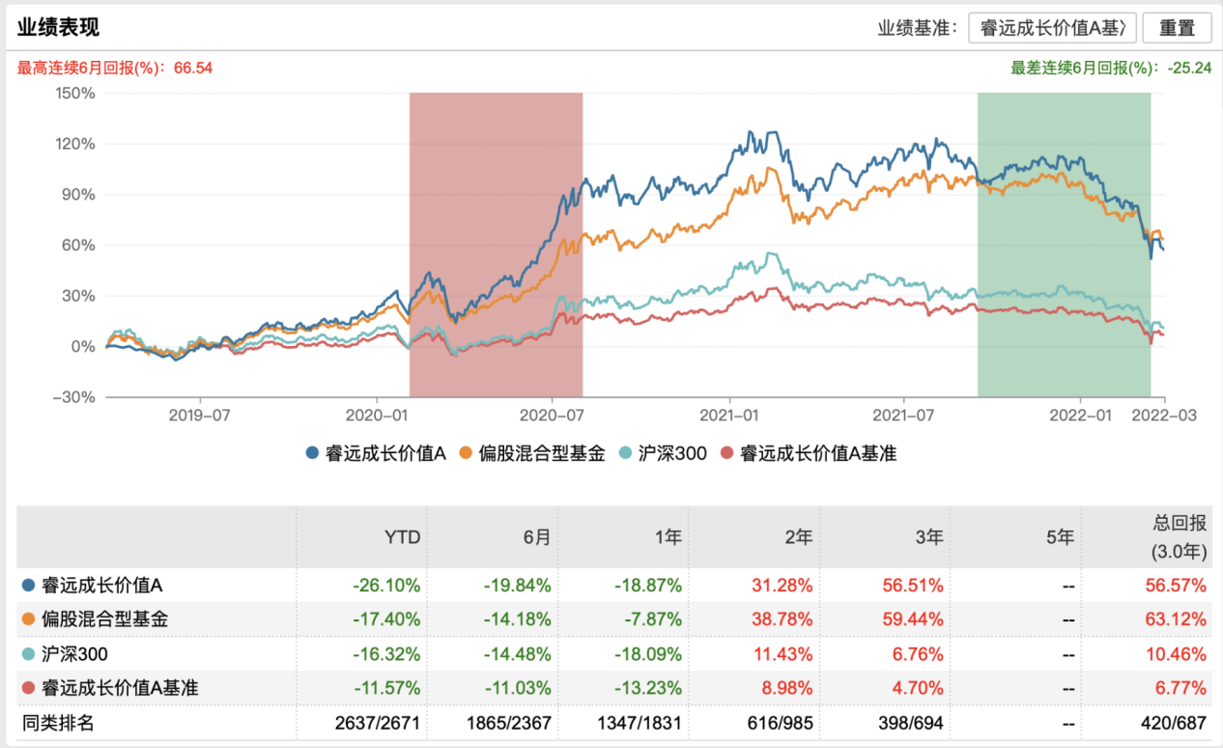Toggle 沪深300 legend series
This screenshot has width=1223, height=748.
point(663,453)
